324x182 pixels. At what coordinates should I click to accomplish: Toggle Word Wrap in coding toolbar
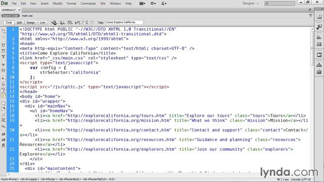(4, 90)
